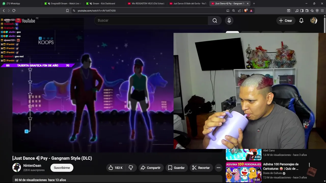Open the Brave Shields lion icon
This screenshot has height=183, width=326.
point(246,11)
